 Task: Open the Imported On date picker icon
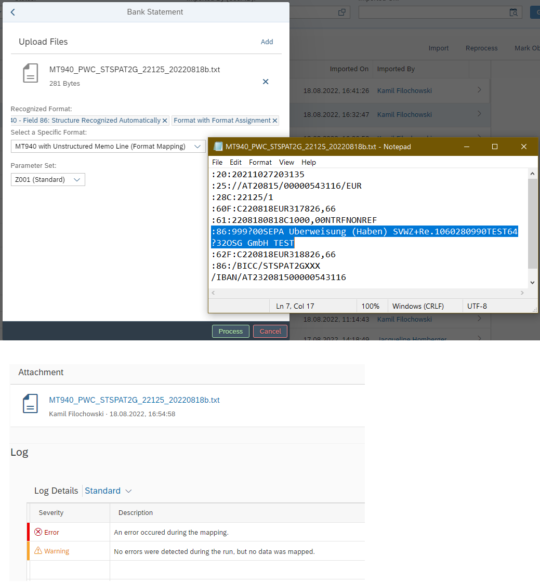513,12
